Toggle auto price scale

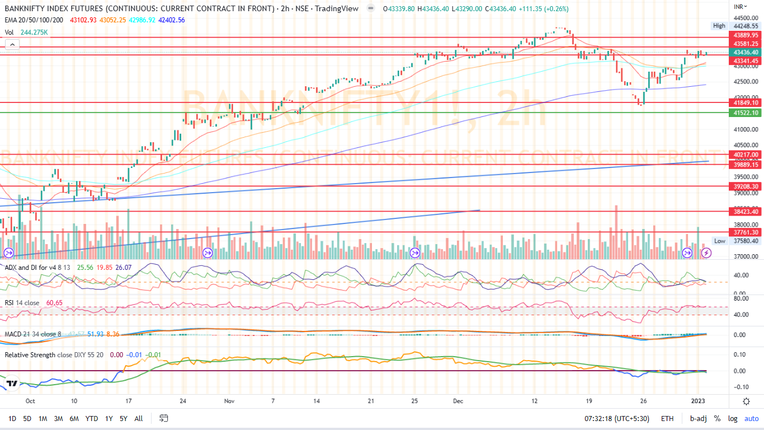click(x=752, y=418)
